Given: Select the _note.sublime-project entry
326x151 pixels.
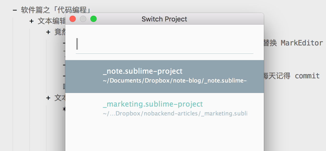Looking at the screenshot, I should pyautogui.click(x=143, y=71).
